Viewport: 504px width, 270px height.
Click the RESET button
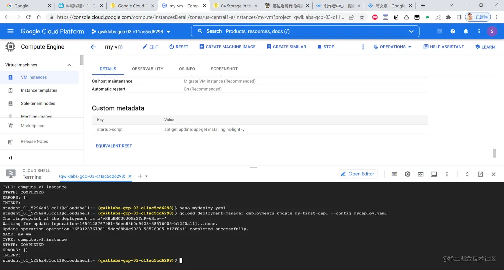point(179,47)
